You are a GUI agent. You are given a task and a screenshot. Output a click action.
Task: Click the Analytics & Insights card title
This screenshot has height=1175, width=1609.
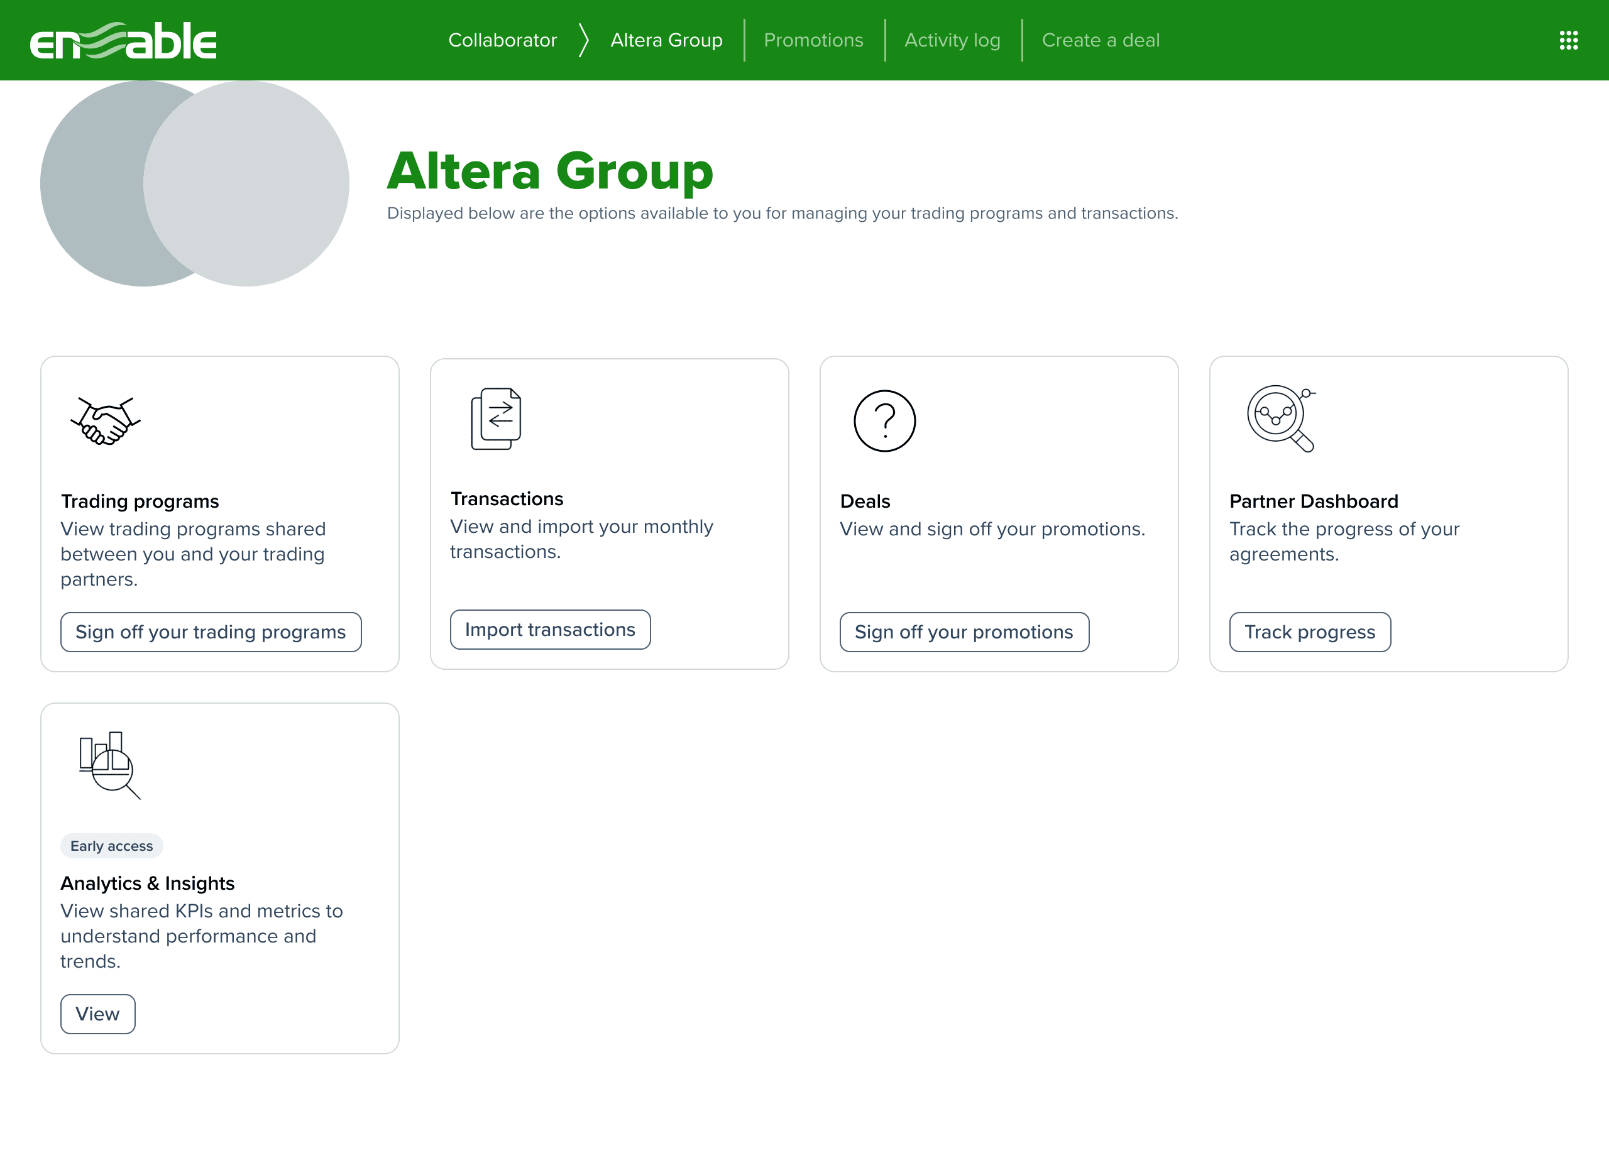147,883
